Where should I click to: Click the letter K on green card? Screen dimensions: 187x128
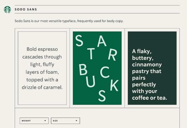click(x=114, y=85)
